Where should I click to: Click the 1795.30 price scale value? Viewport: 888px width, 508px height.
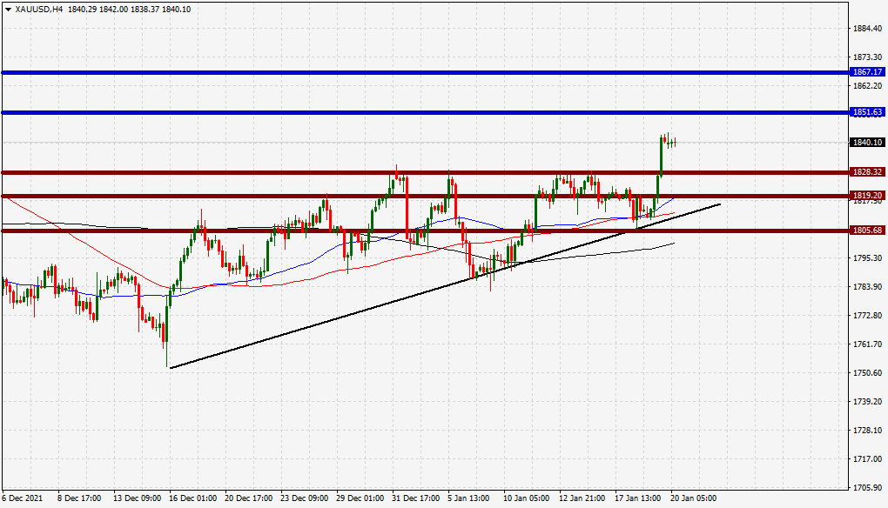click(x=868, y=258)
